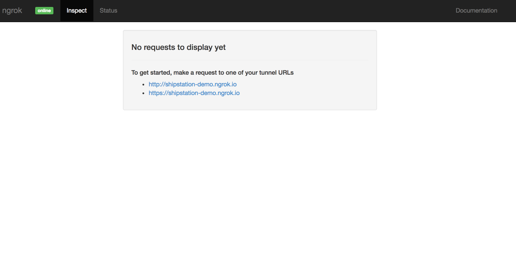The width and height of the screenshot is (516, 253).
Task: Open the Documentation link
Action: (476, 10)
